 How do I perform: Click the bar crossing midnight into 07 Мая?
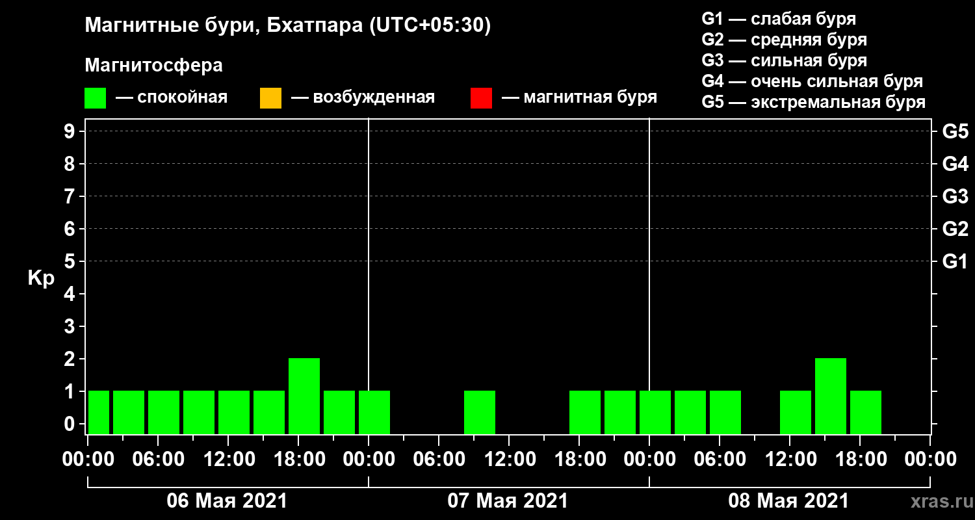pos(374,412)
